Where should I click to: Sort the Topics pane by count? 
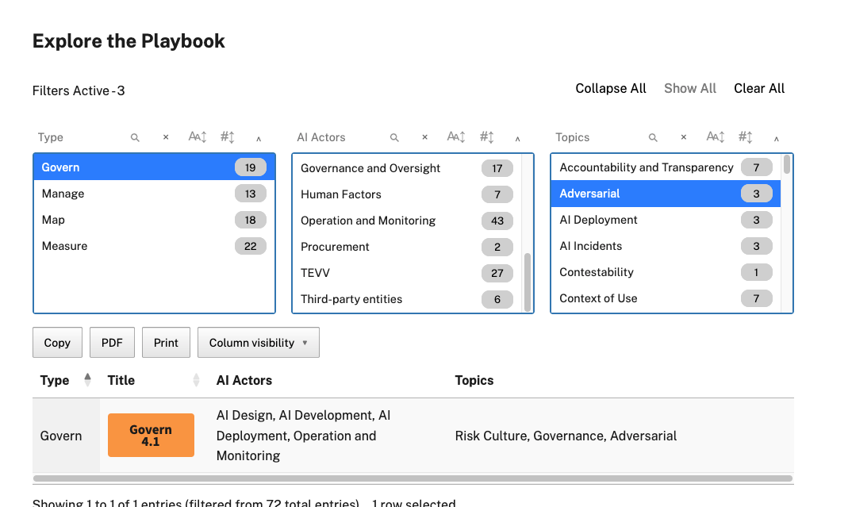[x=746, y=137]
